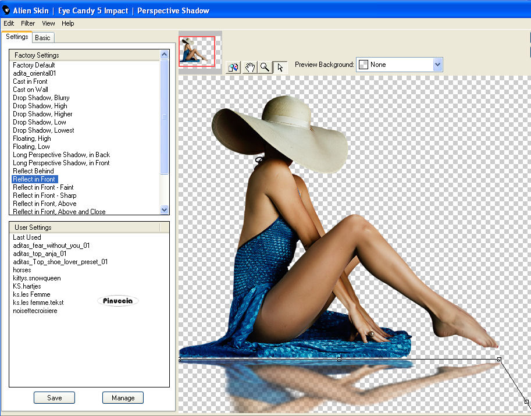
Task: Select the horses user setting
Action: (22, 270)
